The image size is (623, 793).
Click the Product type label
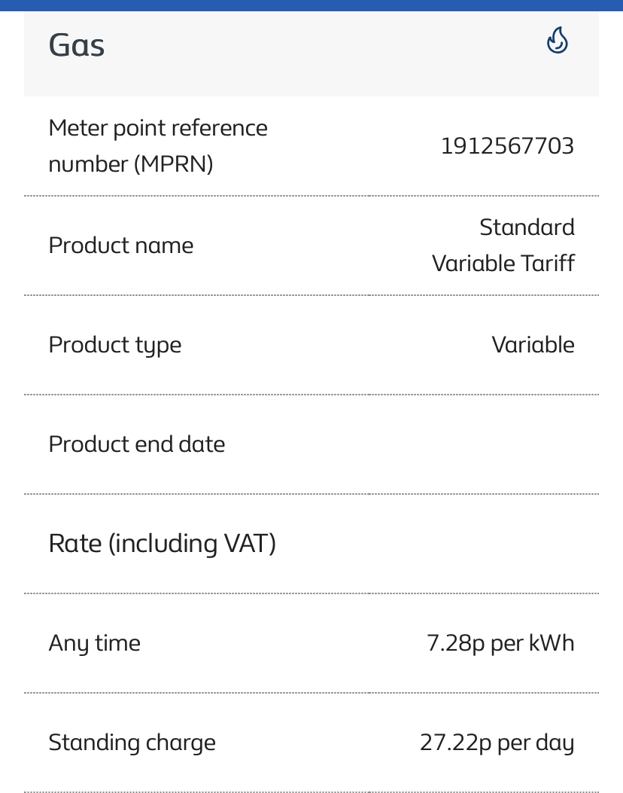click(x=115, y=345)
